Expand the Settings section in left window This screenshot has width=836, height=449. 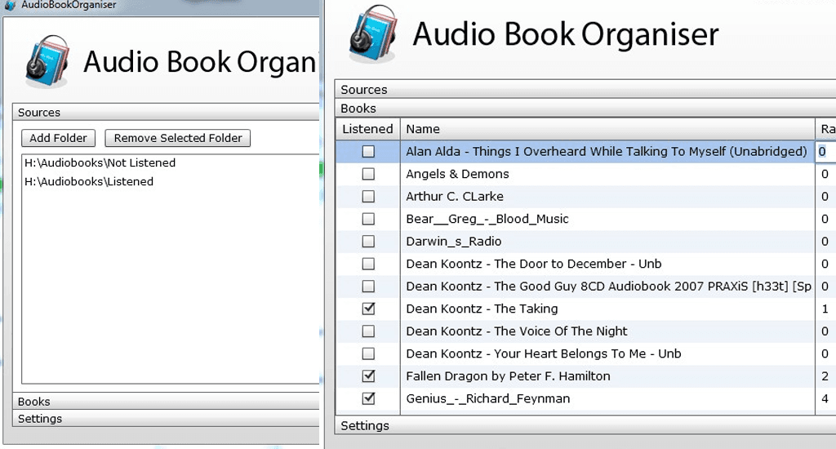click(x=40, y=419)
